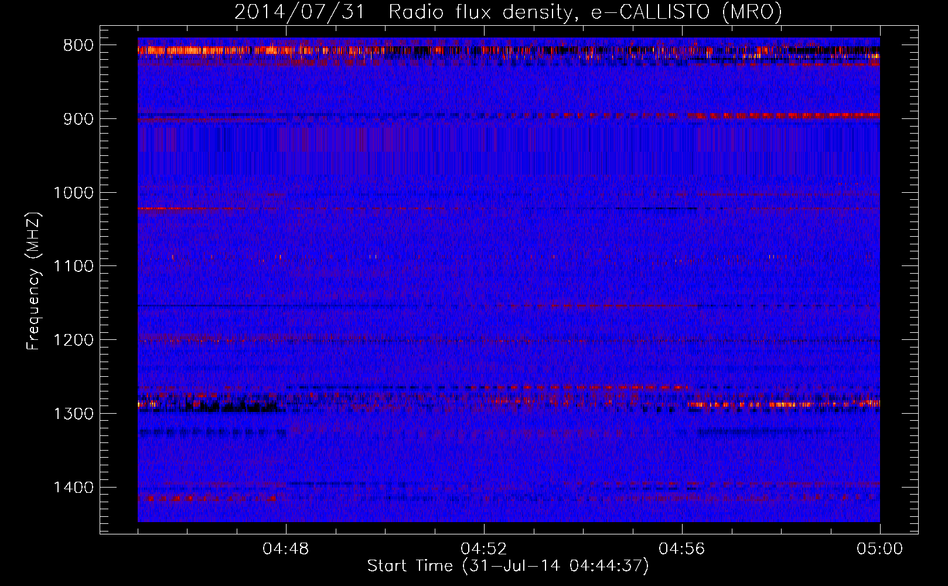Click the plot title 'Radio flux density, e-CALLISTO (MRO)'
This screenshot has height=586, width=948.
pyautogui.click(x=585, y=12)
